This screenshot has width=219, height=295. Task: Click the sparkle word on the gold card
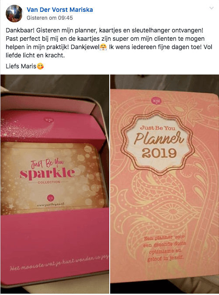(x=47, y=174)
